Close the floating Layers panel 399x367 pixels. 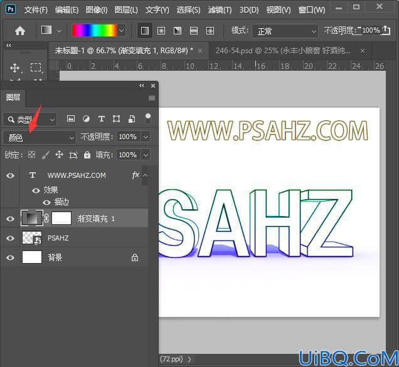[153, 86]
